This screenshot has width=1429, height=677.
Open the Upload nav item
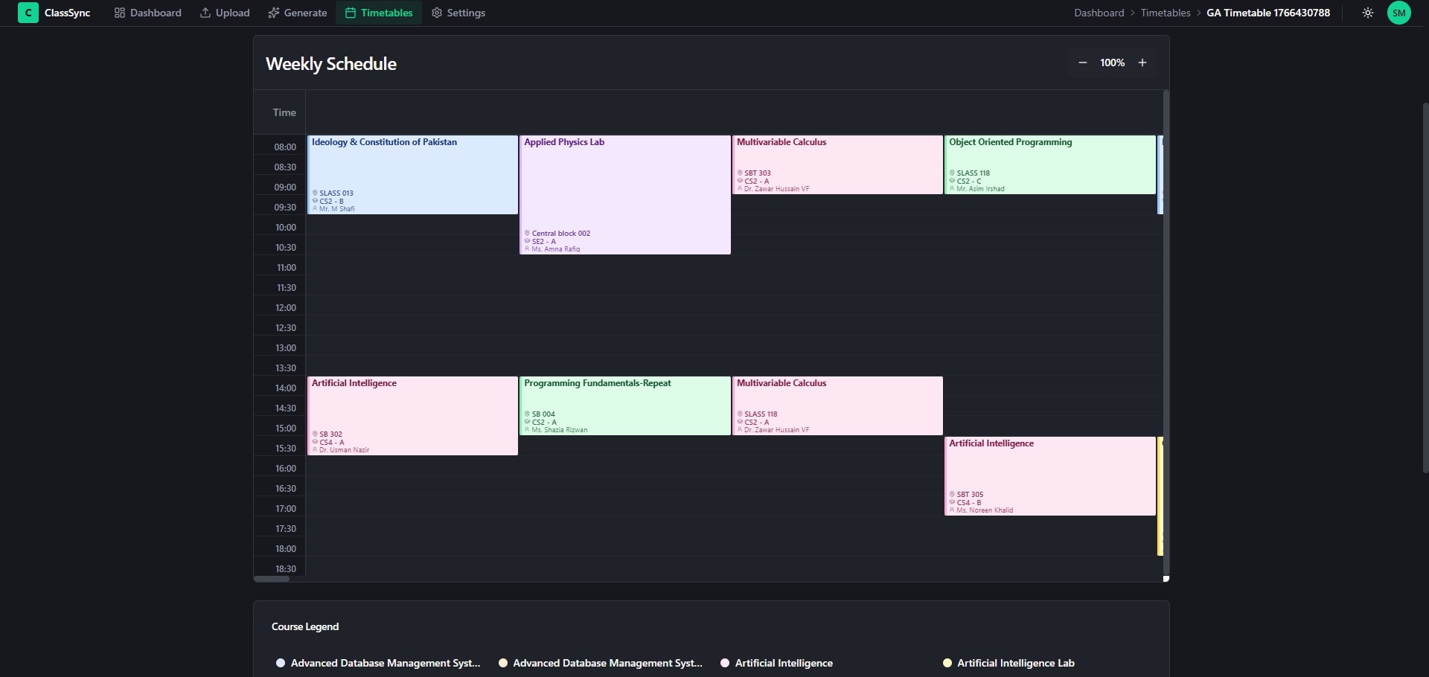[225, 13]
